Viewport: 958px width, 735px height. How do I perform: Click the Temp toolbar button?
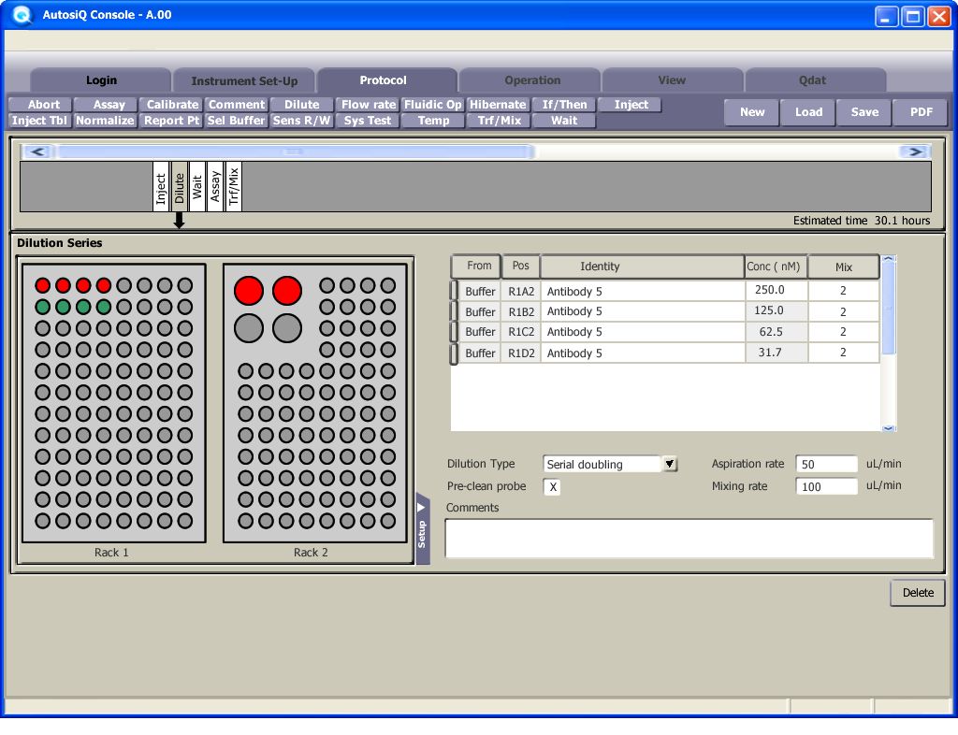433,121
